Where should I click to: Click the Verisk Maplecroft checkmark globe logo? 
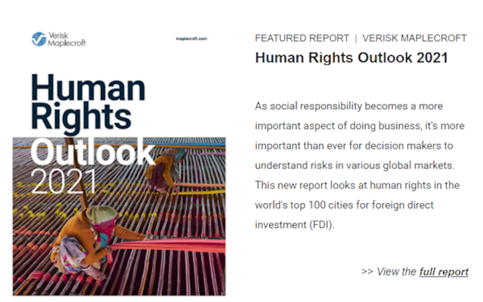(39, 39)
